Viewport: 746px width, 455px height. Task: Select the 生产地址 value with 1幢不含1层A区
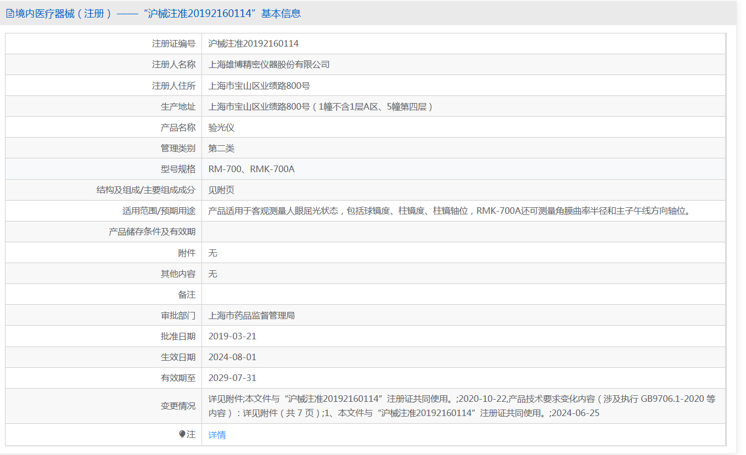click(x=321, y=106)
